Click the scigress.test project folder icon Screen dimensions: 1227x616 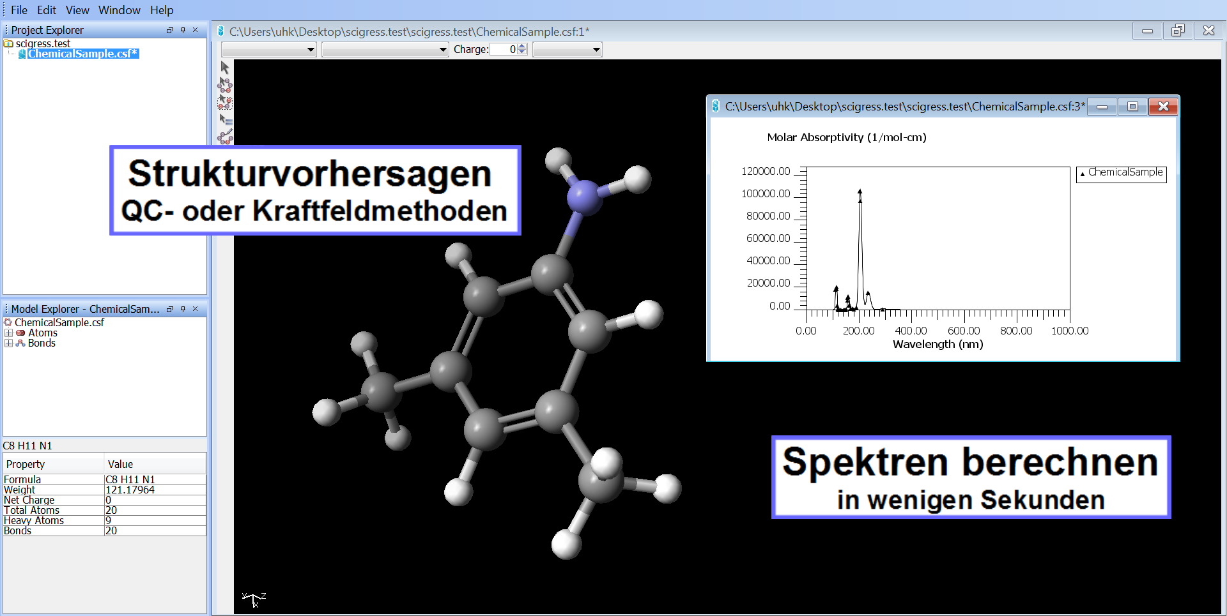point(8,43)
